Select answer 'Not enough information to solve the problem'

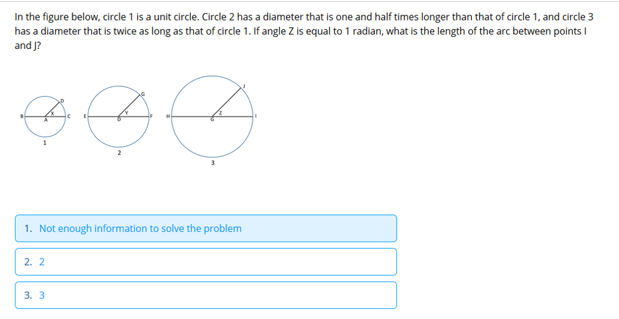coord(206,228)
